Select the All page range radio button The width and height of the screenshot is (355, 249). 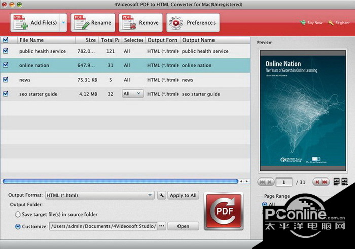pos(264,204)
